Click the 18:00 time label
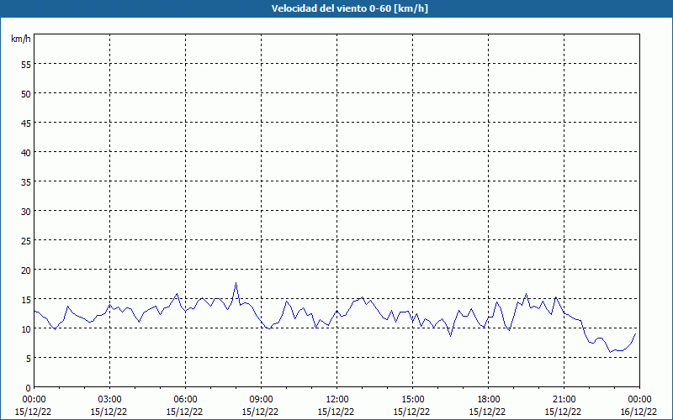Image resolution: width=673 pixels, height=420 pixels. pos(488,400)
